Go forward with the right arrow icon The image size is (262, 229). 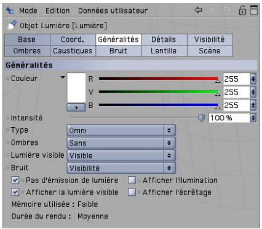[x=210, y=10]
